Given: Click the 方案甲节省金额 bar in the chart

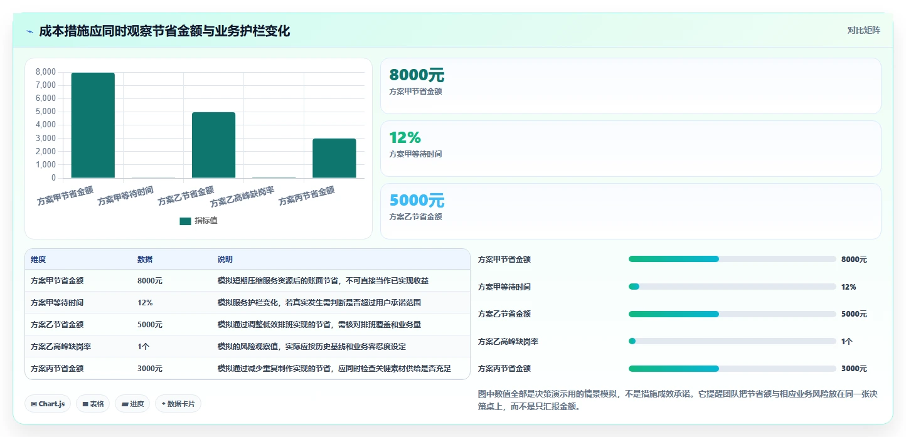Looking at the screenshot, I should tap(93, 125).
